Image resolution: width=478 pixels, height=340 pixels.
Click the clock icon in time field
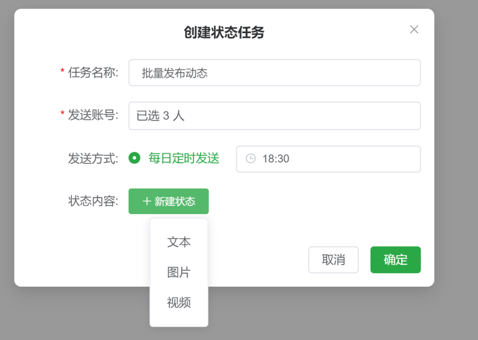tap(251, 159)
